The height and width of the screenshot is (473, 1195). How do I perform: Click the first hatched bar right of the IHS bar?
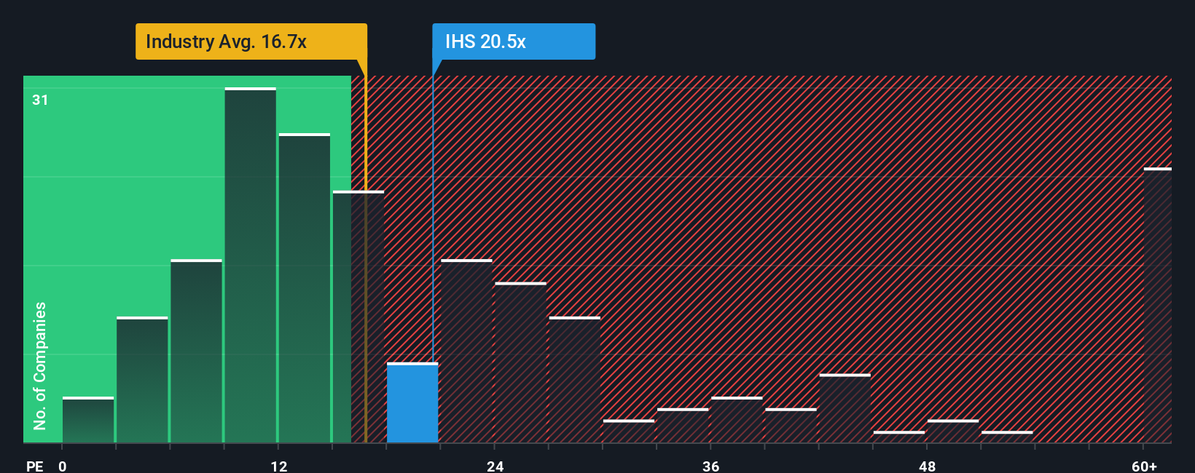(x=466, y=351)
